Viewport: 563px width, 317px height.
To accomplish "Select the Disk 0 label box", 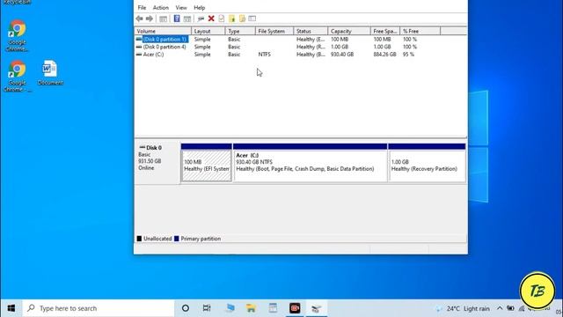I will click(x=157, y=164).
